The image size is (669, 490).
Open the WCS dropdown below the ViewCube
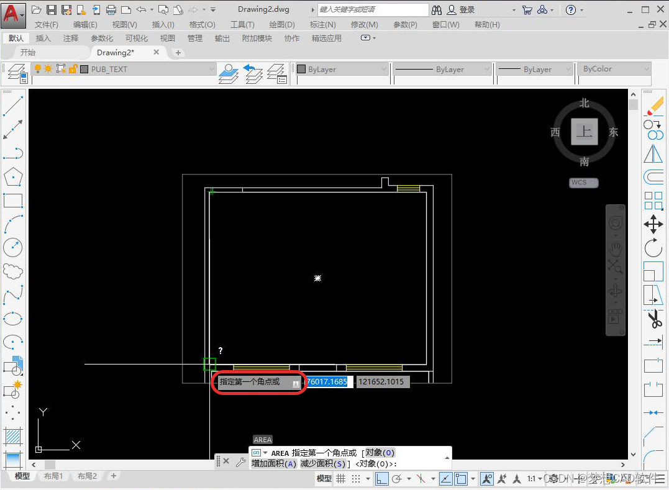[x=583, y=183]
